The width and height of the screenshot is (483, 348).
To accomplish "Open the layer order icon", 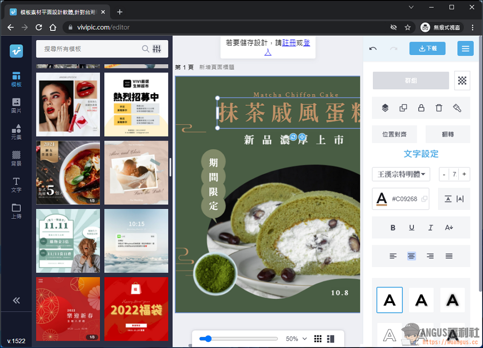I will pos(385,108).
